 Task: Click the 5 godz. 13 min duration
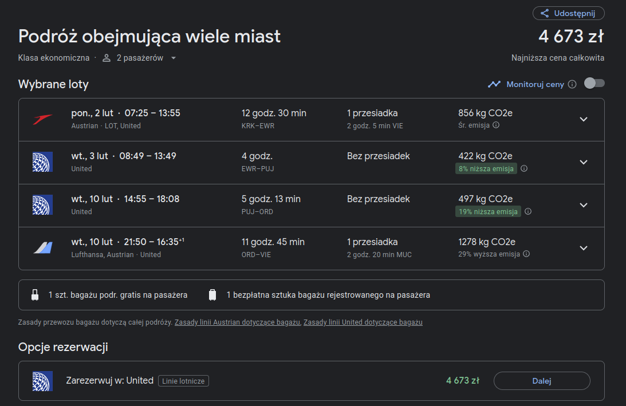[x=271, y=199]
